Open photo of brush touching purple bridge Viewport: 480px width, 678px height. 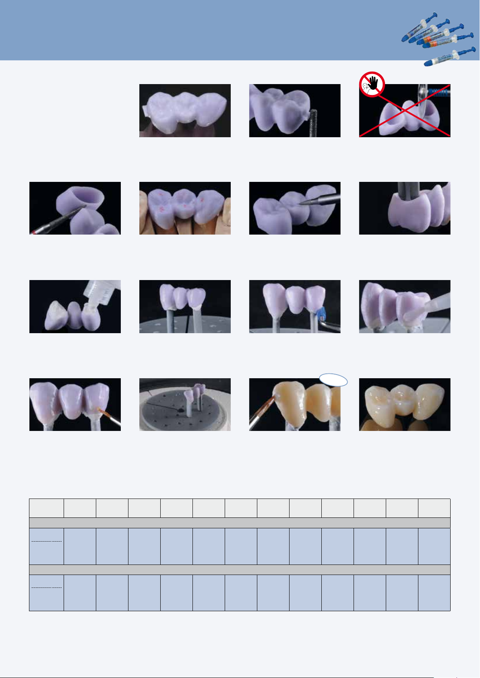click(x=75, y=404)
